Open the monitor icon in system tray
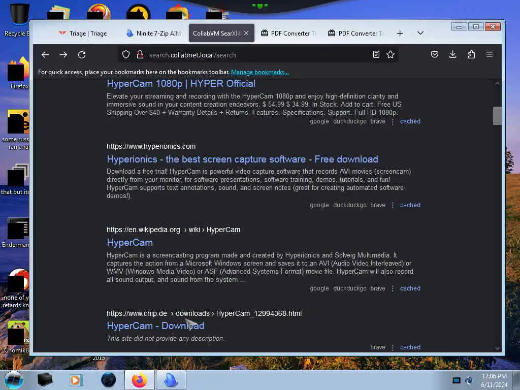Viewport: 520px width, 390px height. click(x=457, y=380)
